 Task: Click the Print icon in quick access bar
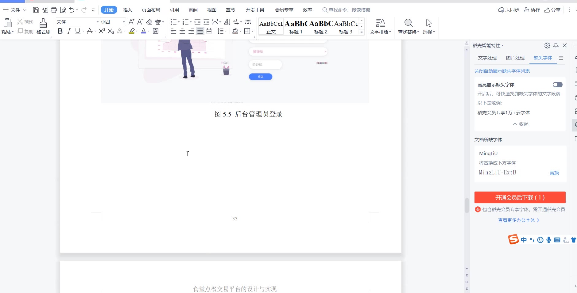coord(54,10)
